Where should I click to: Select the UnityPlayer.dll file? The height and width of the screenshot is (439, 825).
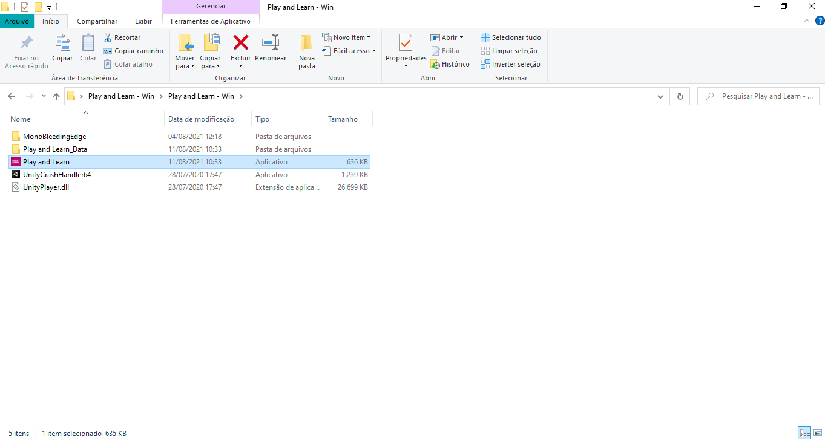(x=46, y=187)
